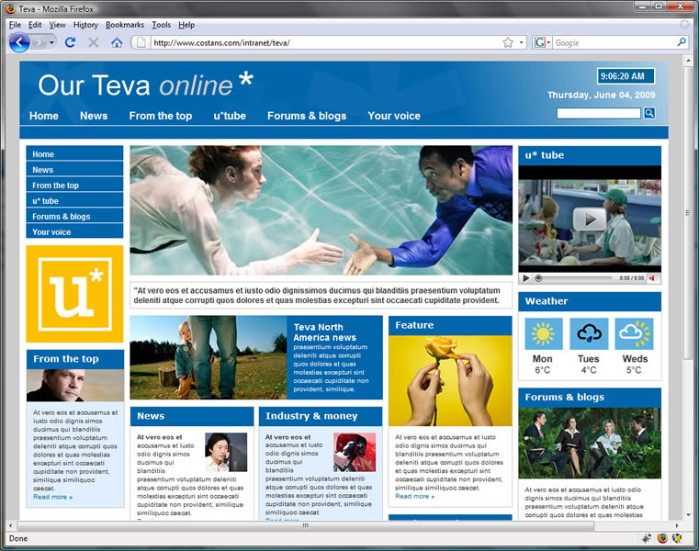Select From the top in left sidebar
Screen dimensions: 699x551
(x=74, y=185)
